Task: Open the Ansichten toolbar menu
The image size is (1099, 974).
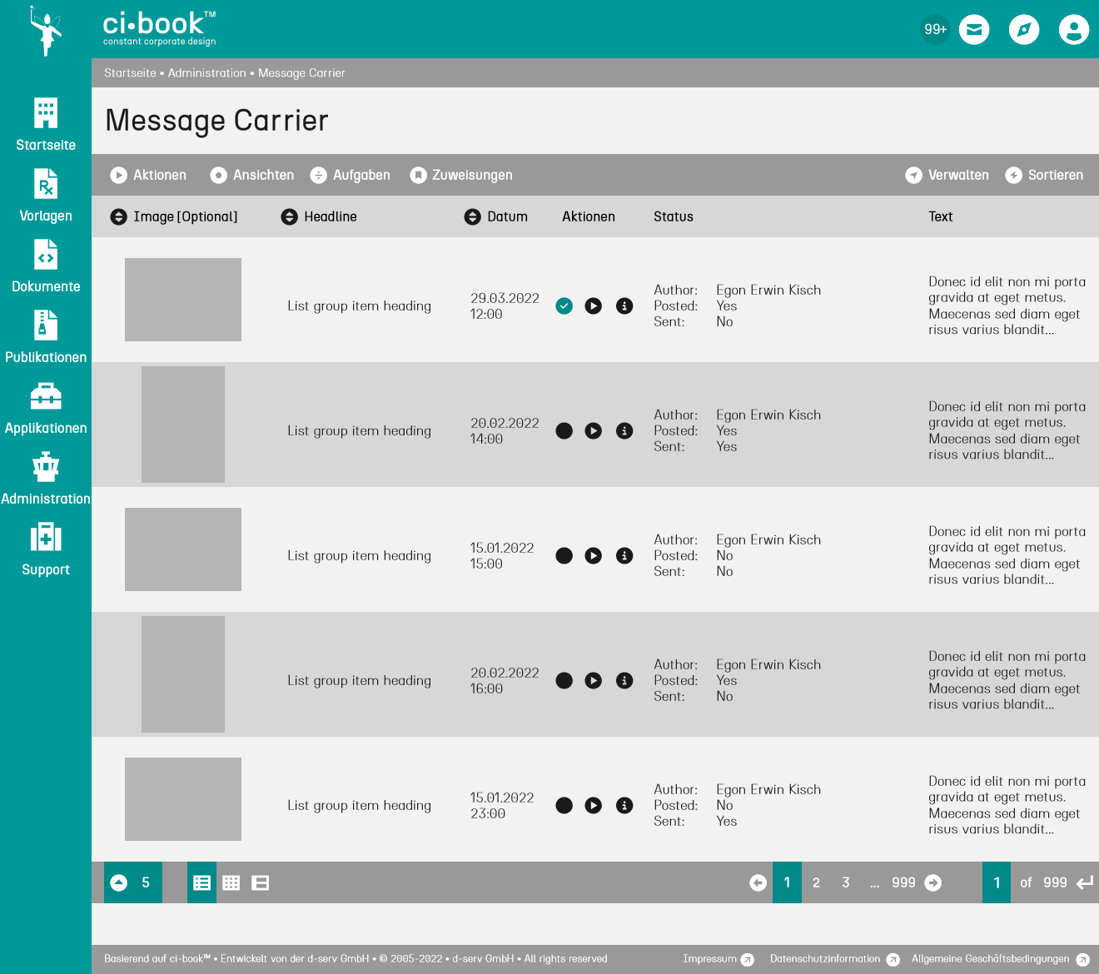Action: tap(252, 175)
